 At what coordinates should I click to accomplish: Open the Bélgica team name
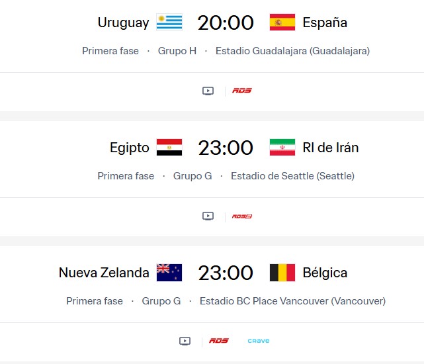pyautogui.click(x=325, y=273)
